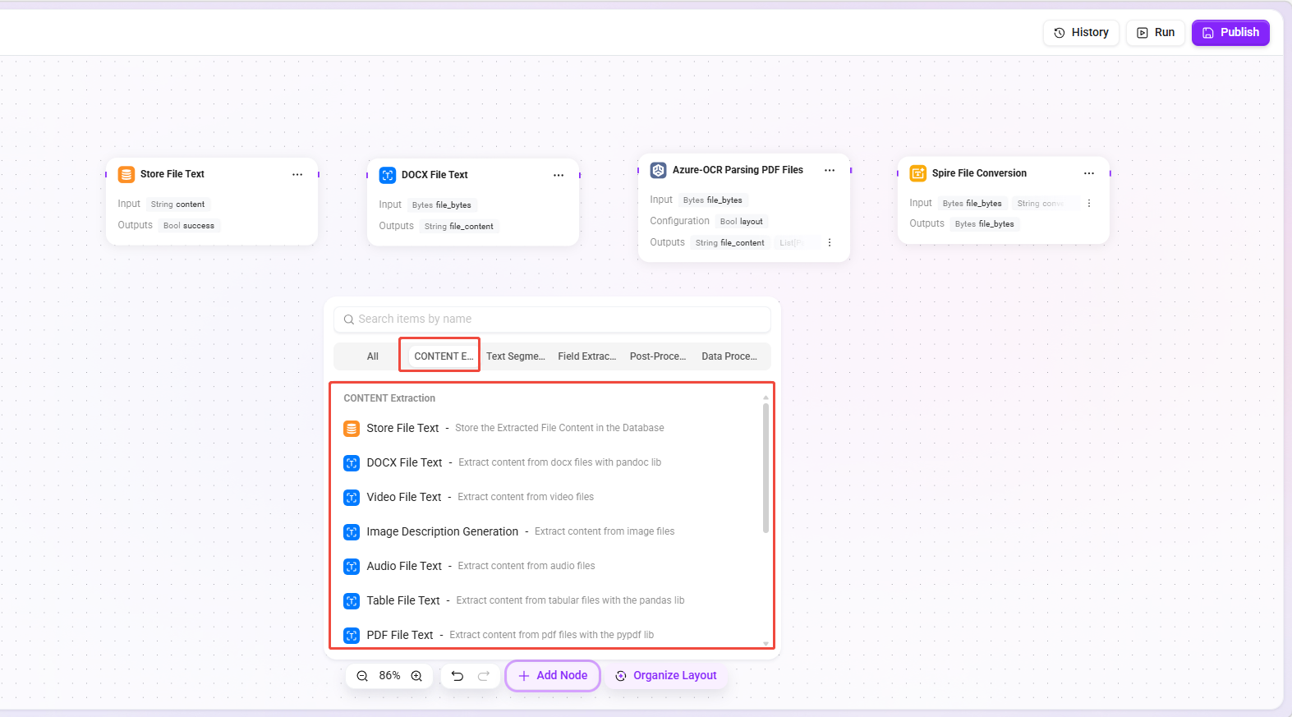The height and width of the screenshot is (717, 1292).
Task: Add the Video File Text item
Action: (x=551, y=498)
